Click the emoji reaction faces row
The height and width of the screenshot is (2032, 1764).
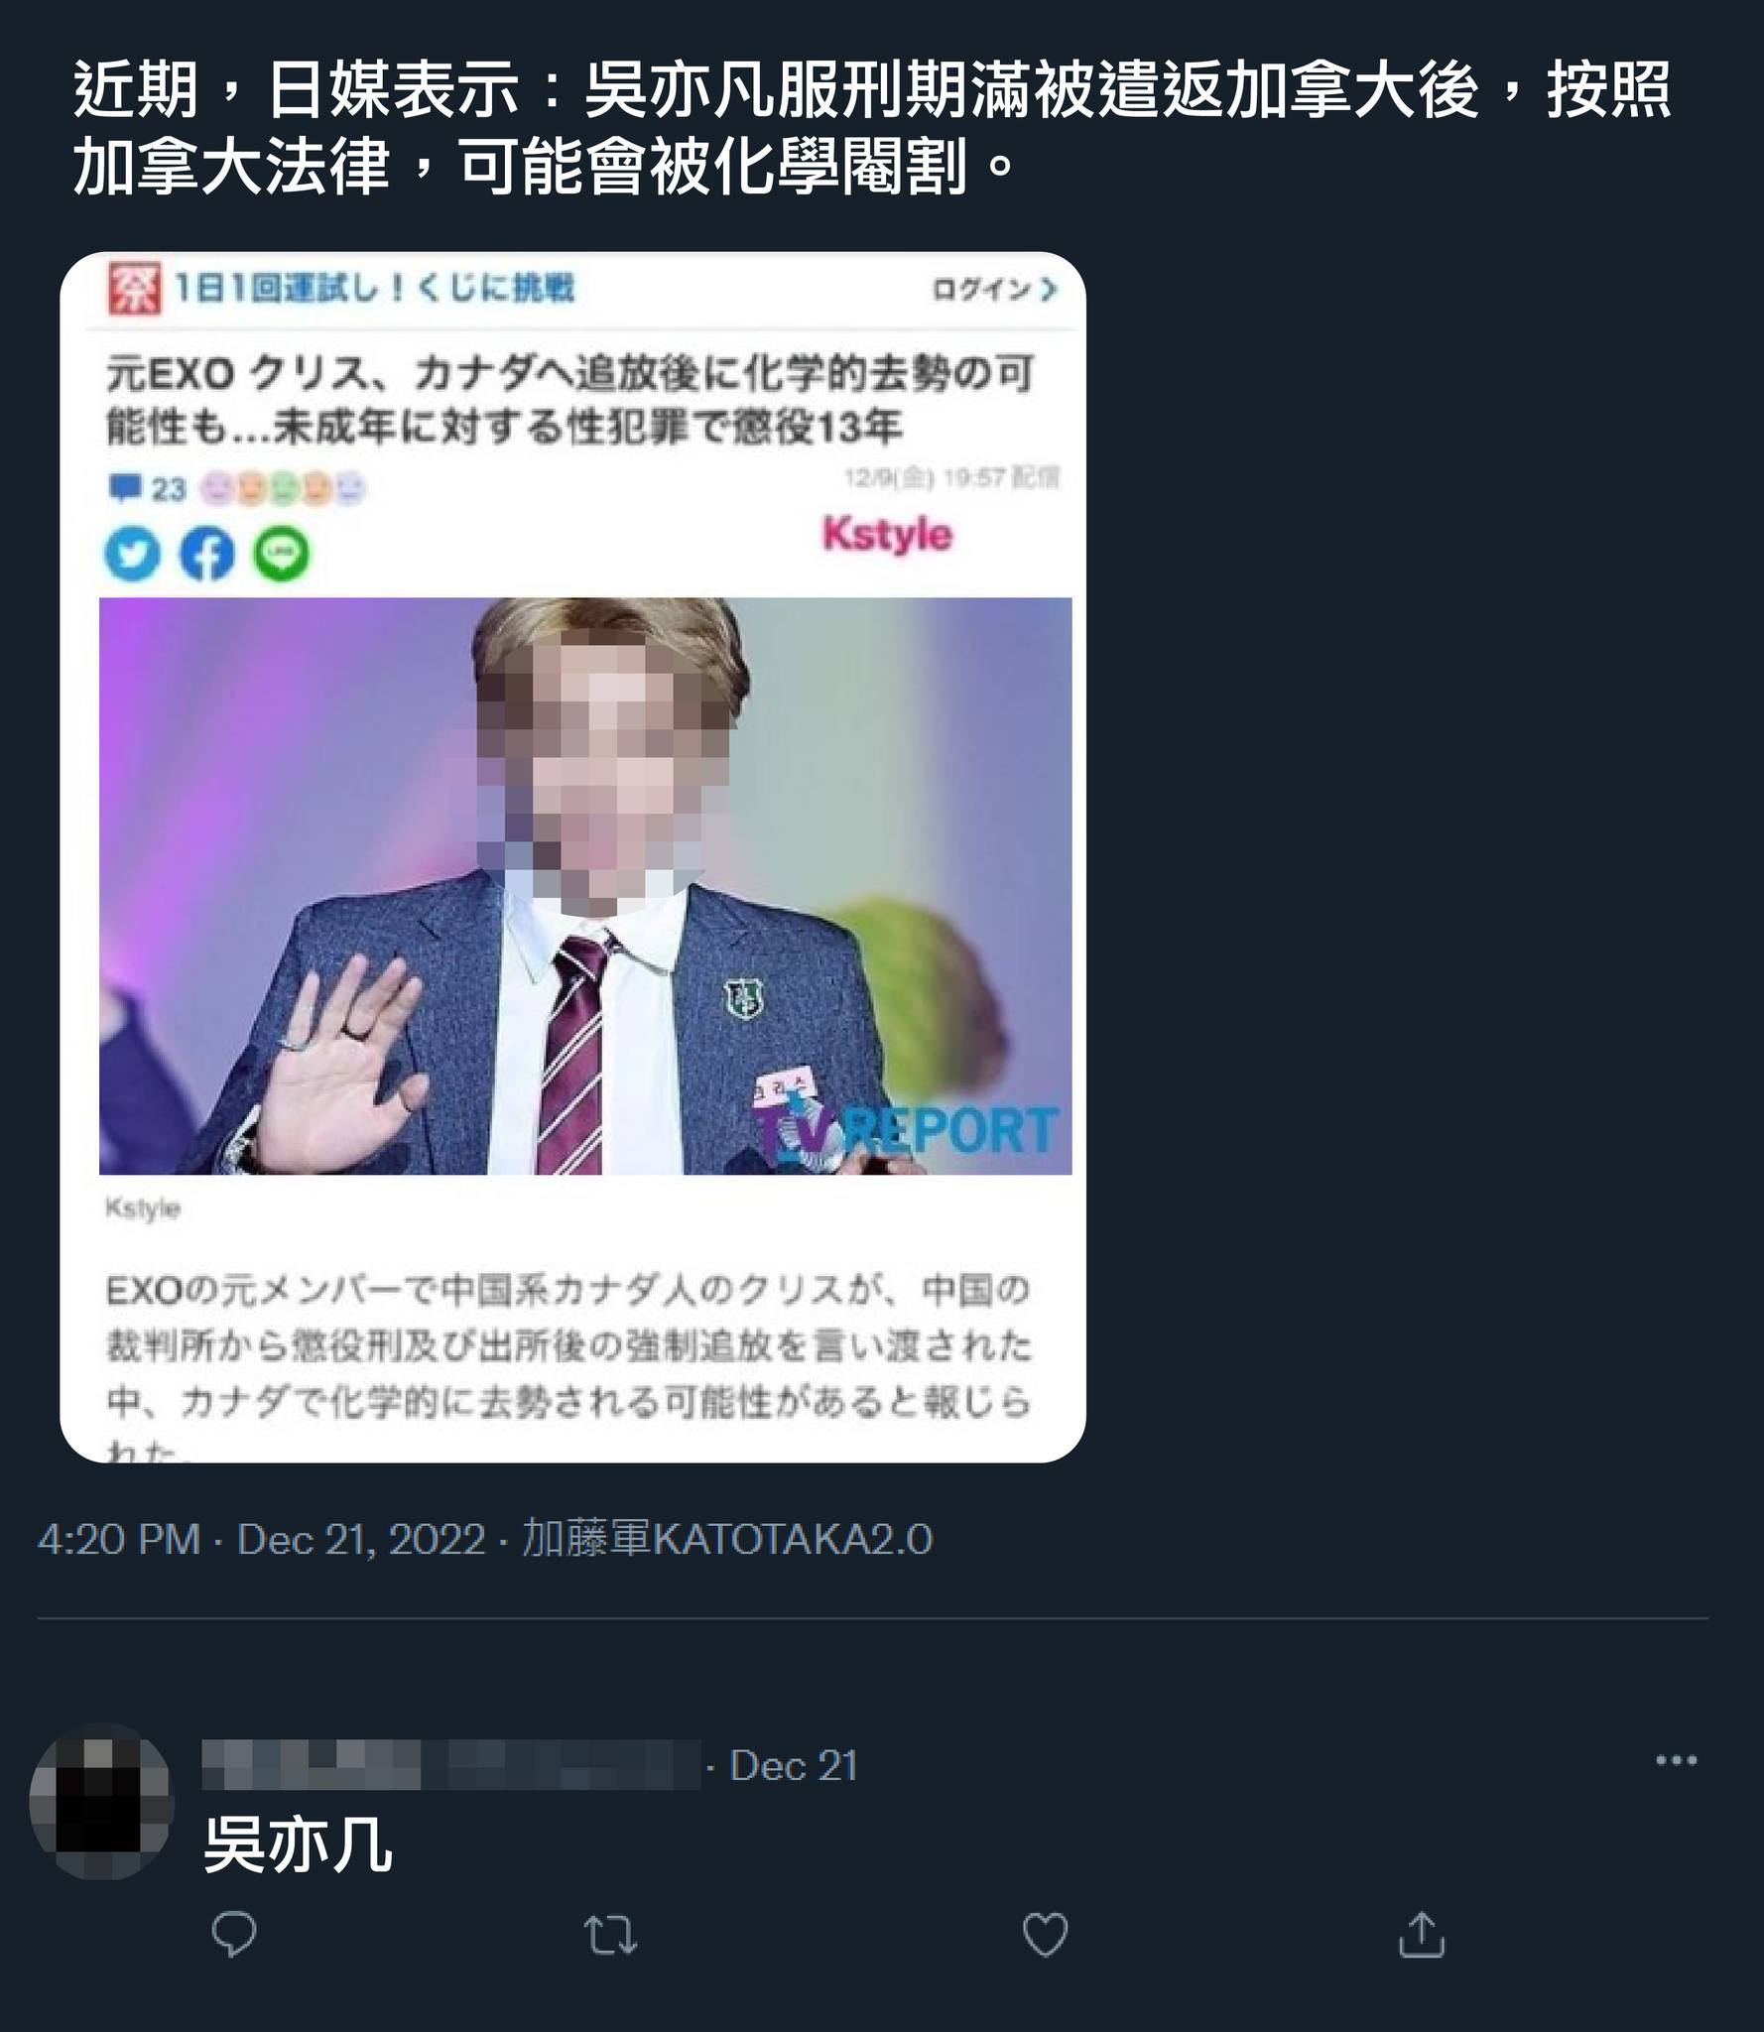pyautogui.click(x=283, y=488)
